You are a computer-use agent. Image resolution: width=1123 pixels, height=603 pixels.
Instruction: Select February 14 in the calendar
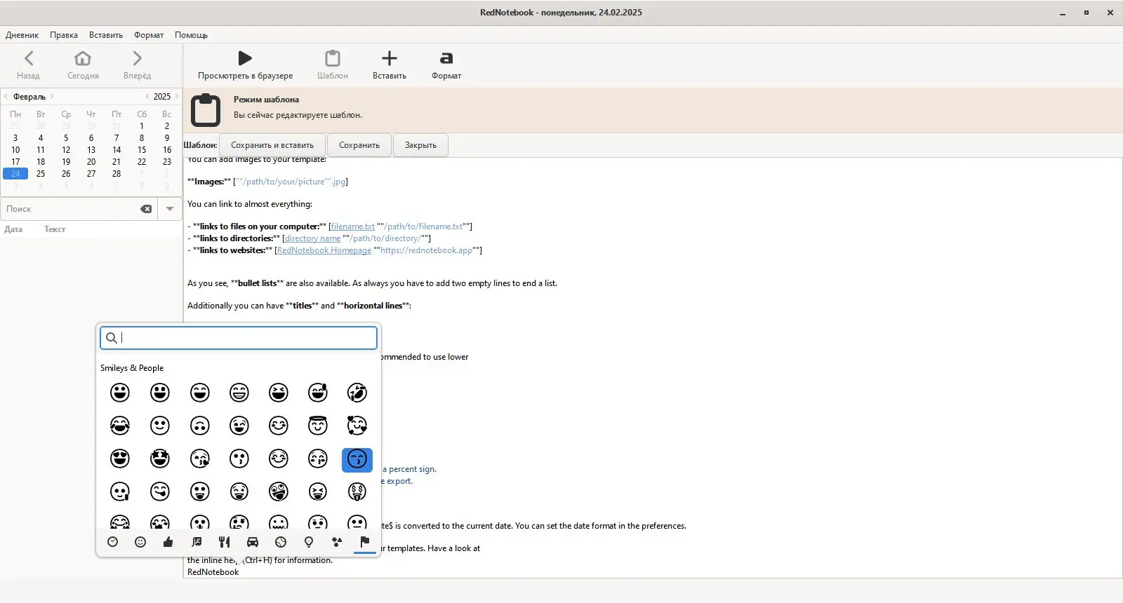[117, 150]
